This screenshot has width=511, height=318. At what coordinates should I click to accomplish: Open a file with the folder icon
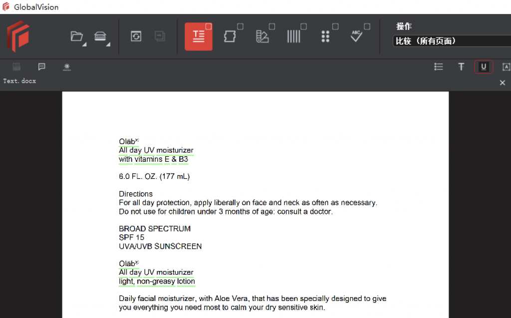[x=76, y=36]
